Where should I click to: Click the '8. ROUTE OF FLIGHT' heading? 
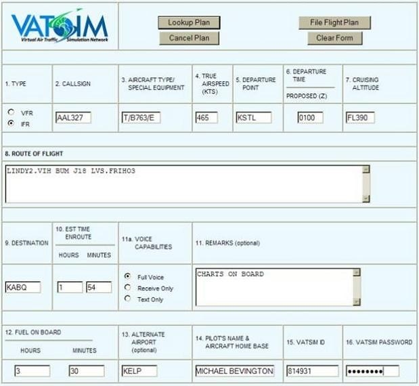(34, 154)
